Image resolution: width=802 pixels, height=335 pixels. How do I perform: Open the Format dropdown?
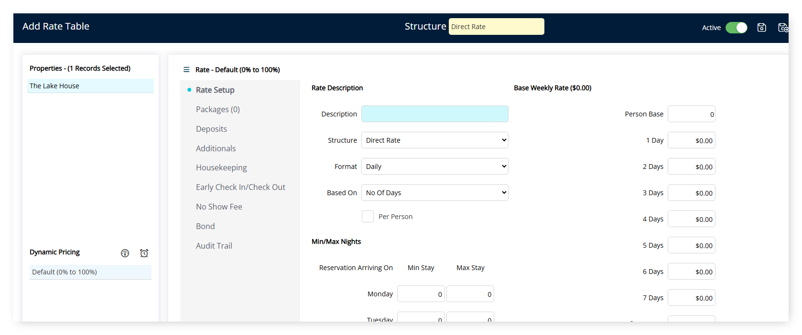[x=435, y=167]
